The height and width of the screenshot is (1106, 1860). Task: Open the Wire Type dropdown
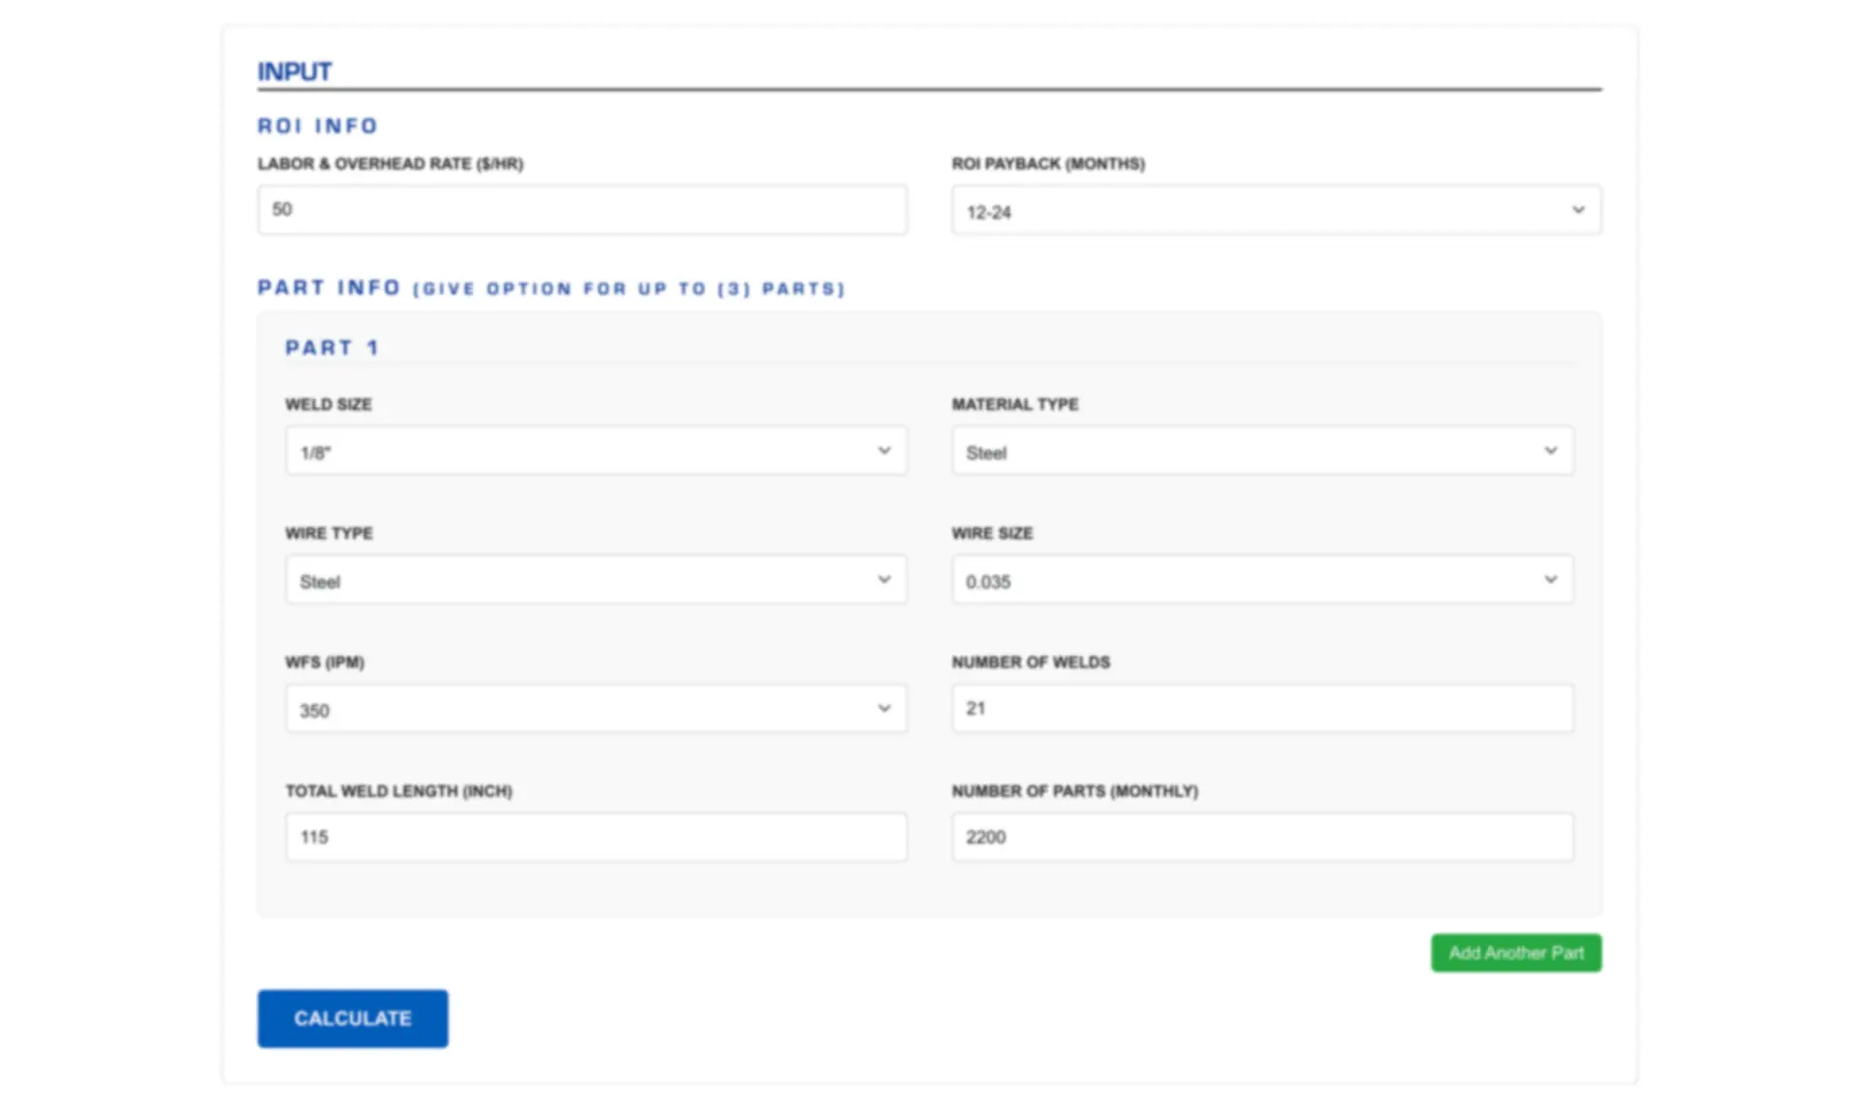pyautogui.click(x=596, y=580)
